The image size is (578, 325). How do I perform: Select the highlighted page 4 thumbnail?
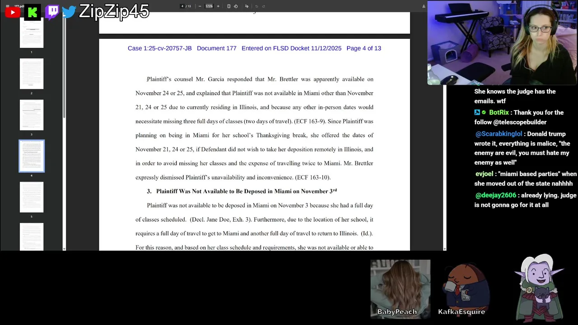(x=32, y=156)
